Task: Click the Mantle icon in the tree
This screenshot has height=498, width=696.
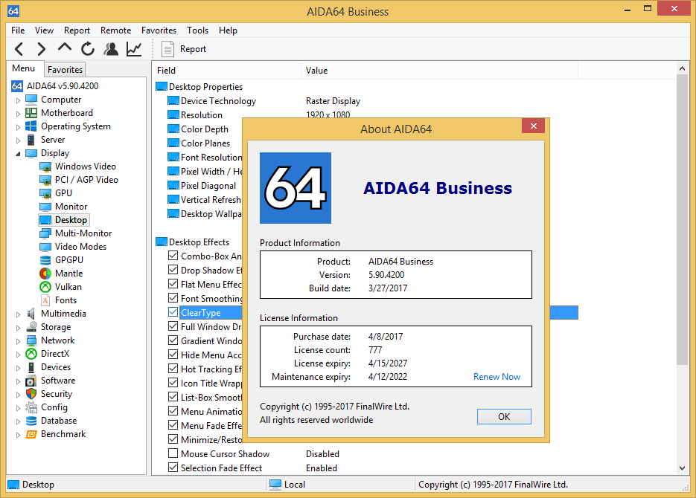Action: tap(45, 274)
